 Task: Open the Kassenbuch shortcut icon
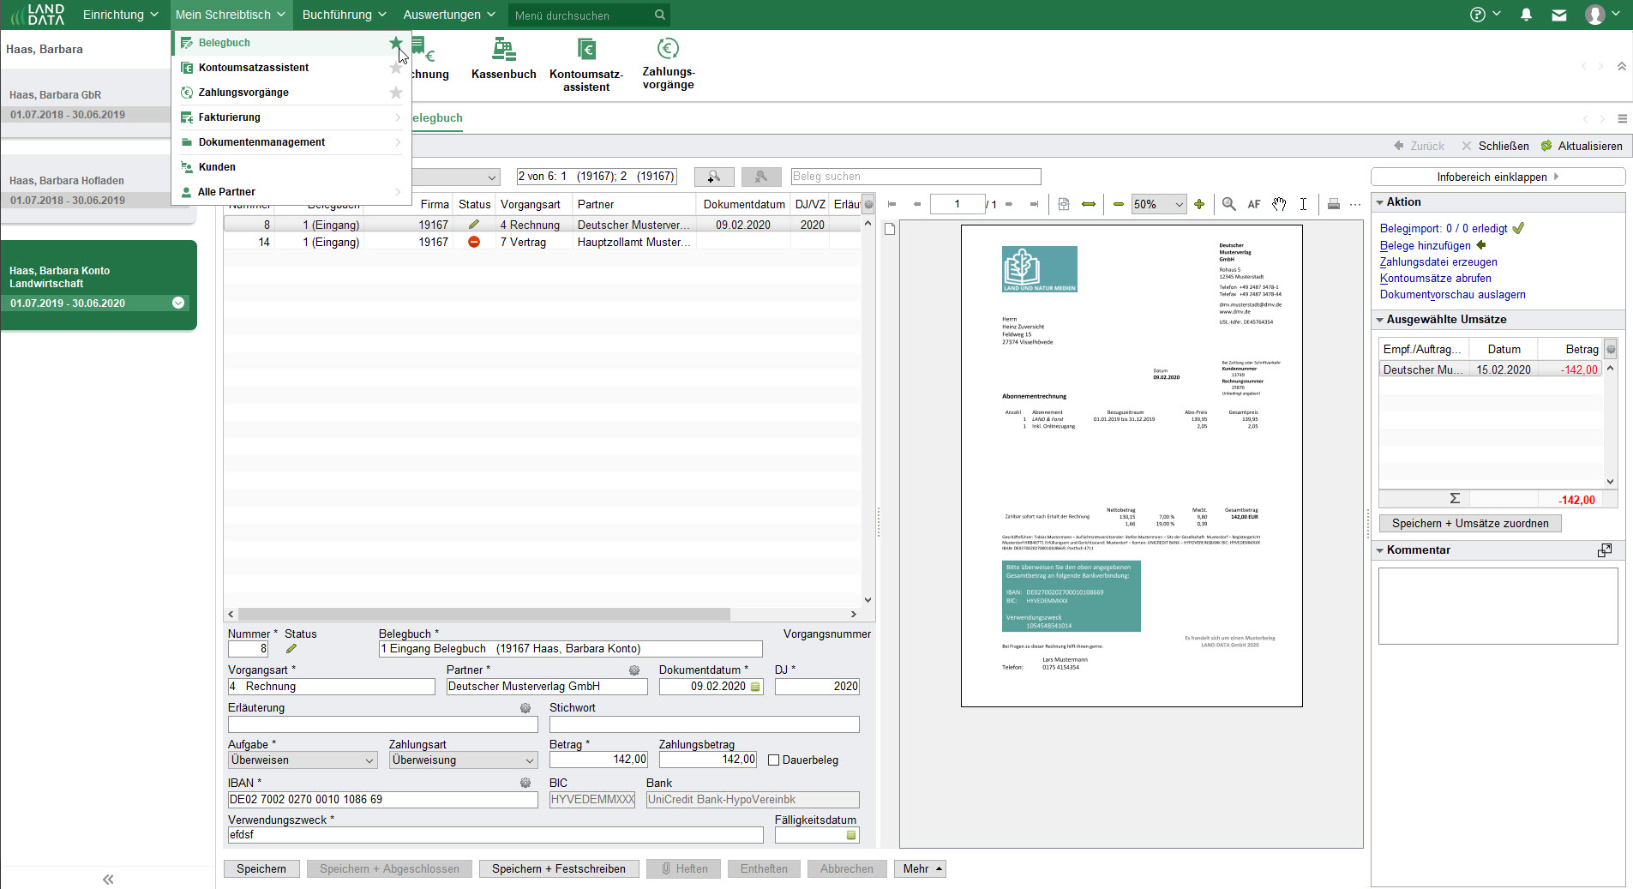[503, 51]
